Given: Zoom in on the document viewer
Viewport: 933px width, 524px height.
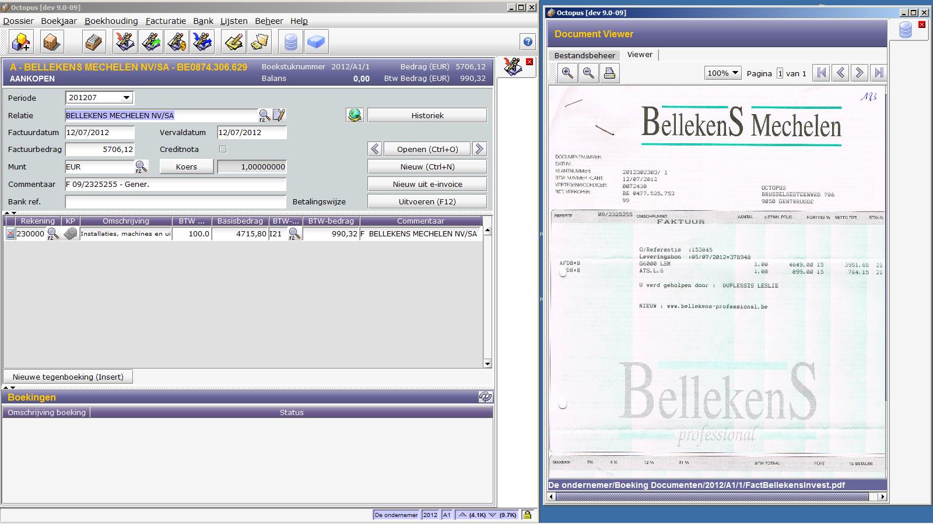Looking at the screenshot, I should point(567,73).
